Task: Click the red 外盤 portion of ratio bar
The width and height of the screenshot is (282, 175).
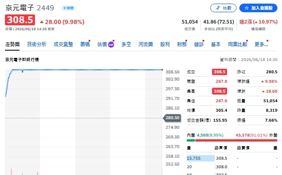Action: pos(236,141)
